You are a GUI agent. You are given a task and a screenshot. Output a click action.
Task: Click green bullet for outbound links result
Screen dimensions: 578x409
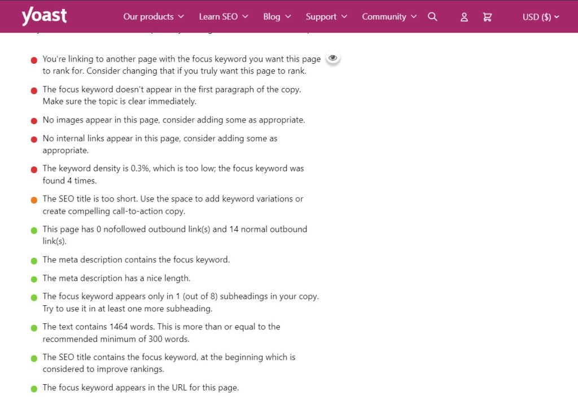(x=34, y=230)
